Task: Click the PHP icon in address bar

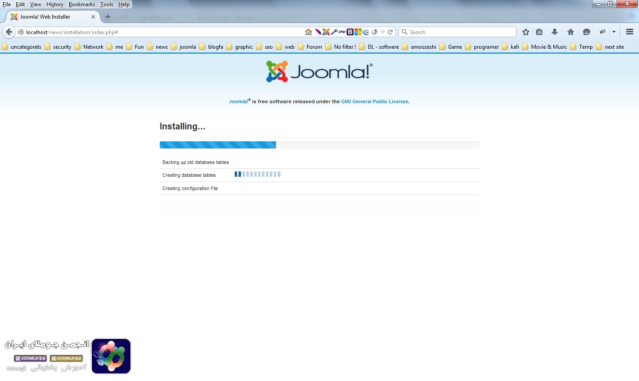Action: coord(342,32)
